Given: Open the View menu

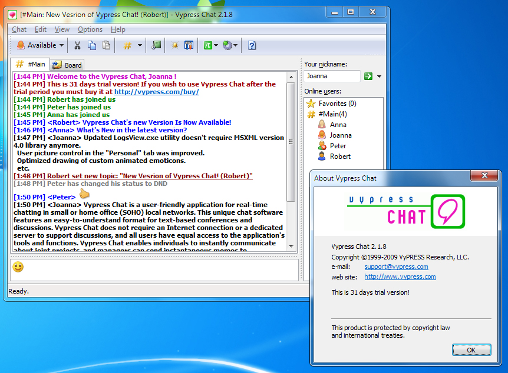Looking at the screenshot, I should click(x=62, y=29).
